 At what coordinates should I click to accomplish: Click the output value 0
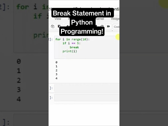56,62
